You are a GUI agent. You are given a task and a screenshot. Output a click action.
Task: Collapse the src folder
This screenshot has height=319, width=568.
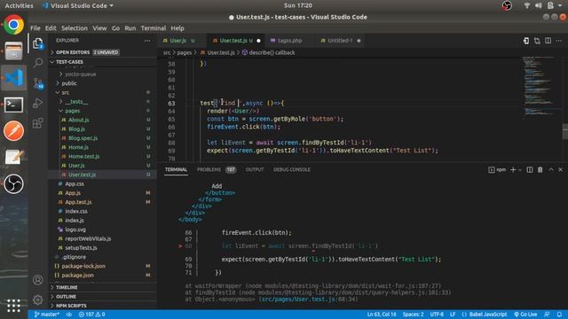click(65, 92)
